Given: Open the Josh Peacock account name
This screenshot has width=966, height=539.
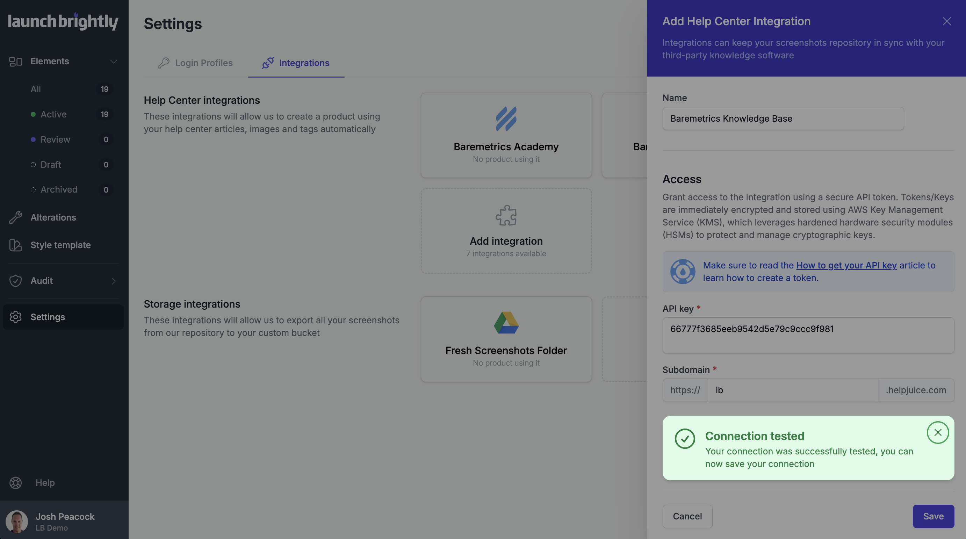Looking at the screenshot, I should pos(65,517).
